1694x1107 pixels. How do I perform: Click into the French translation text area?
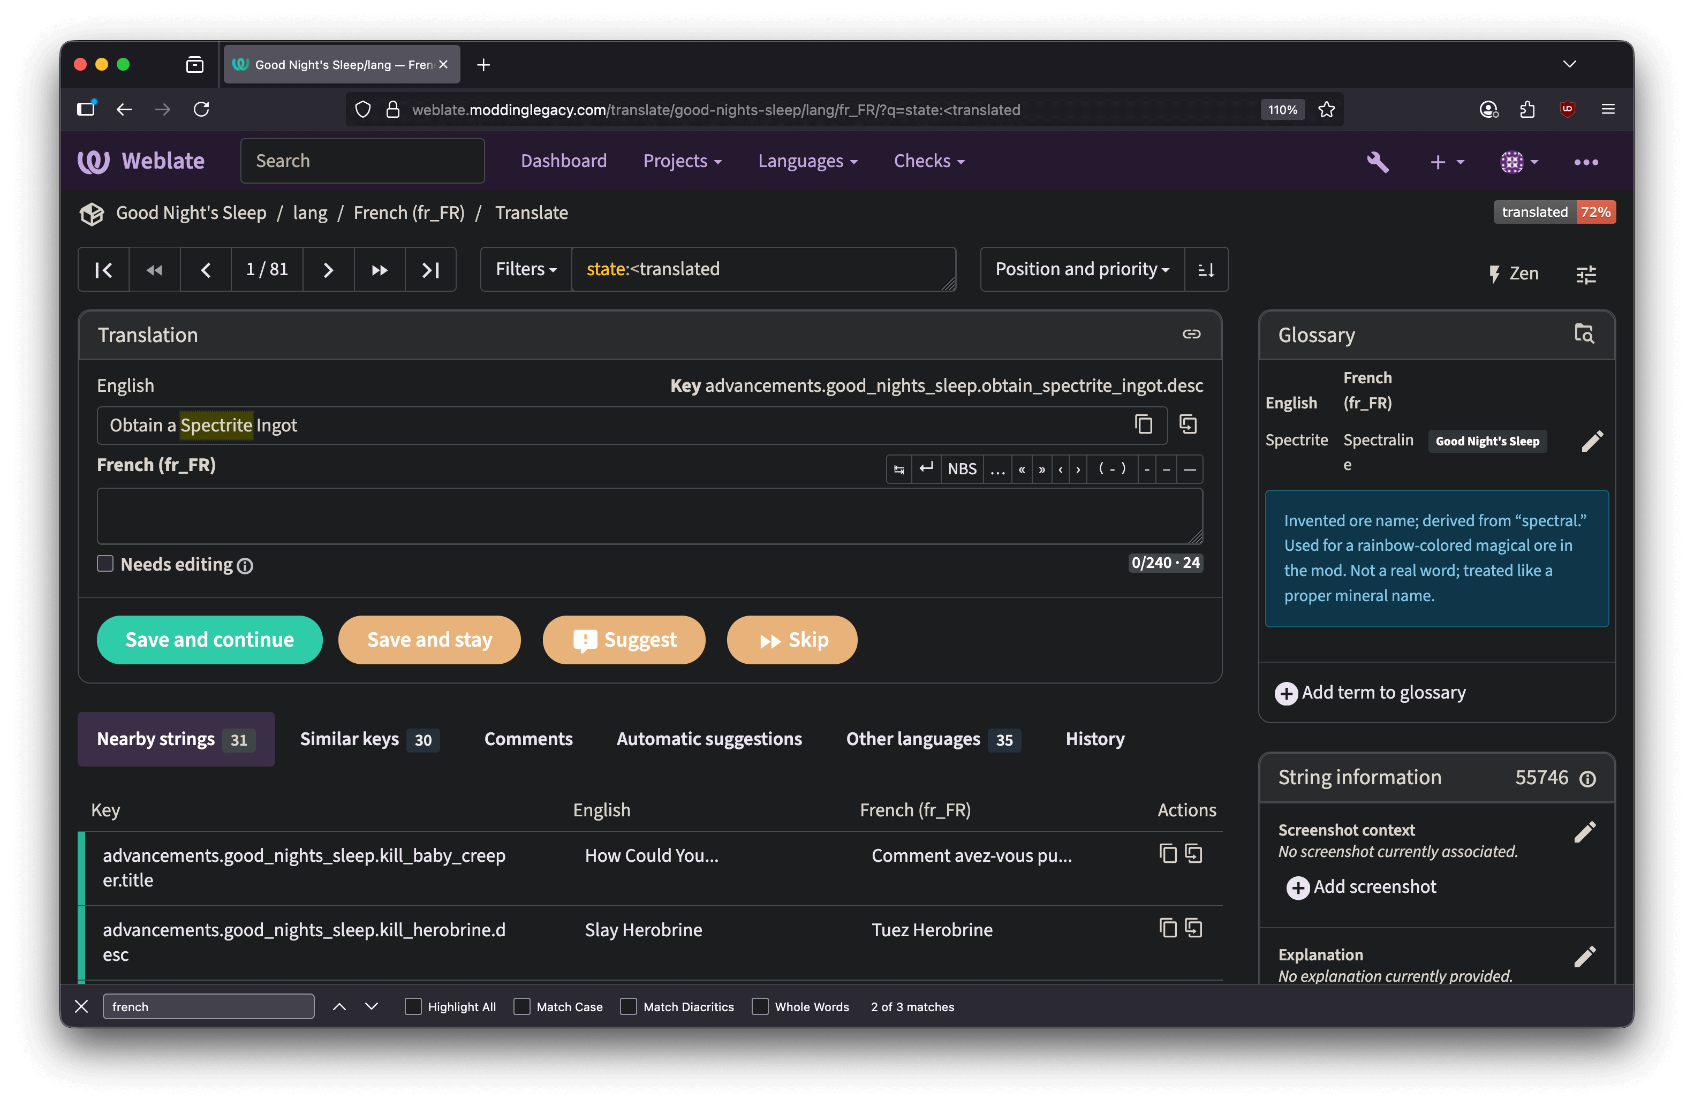[649, 516]
